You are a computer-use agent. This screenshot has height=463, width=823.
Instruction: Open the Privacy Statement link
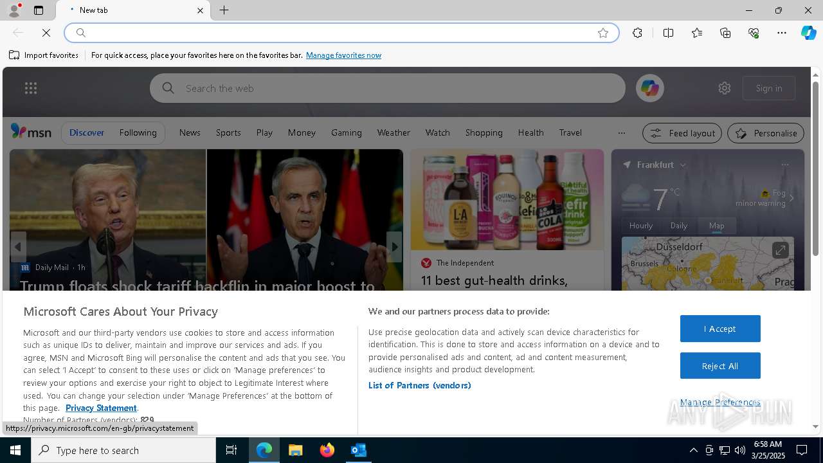[101, 408]
